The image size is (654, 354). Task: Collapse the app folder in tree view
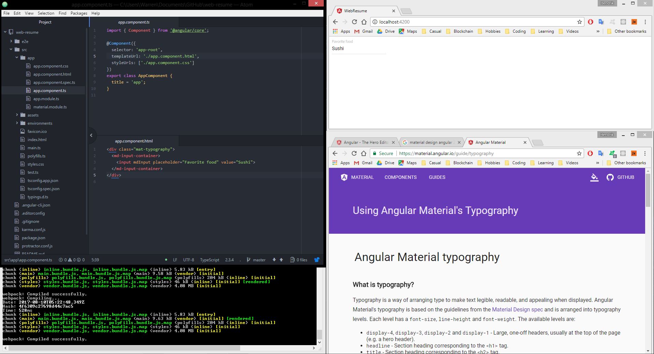pos(17,58)
